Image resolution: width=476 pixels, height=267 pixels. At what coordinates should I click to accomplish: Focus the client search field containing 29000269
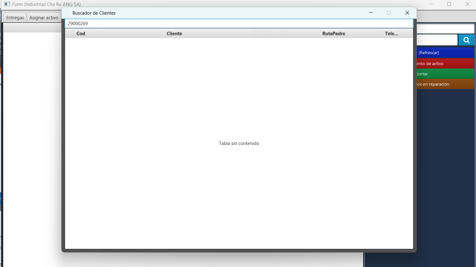click(x=239, y=24)
